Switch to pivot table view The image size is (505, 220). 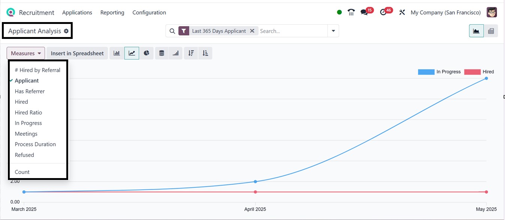click(491, 31)
